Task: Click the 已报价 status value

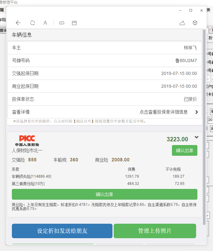Action: [x=190, y=99]
